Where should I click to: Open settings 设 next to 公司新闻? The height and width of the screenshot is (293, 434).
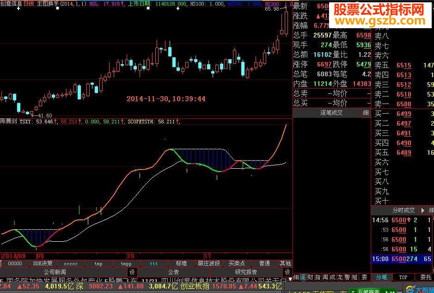tap(132, 272)
